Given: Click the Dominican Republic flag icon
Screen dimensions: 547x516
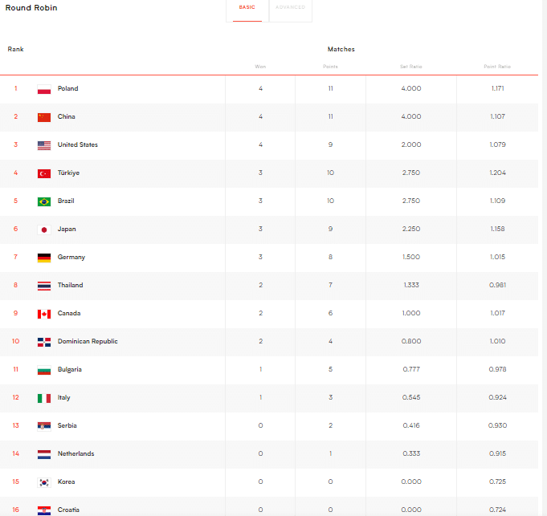Looking at the screenshot, I should pyautogui.click(x=44, y=342).
